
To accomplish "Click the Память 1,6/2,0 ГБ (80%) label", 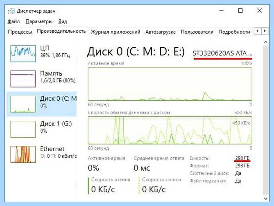I will pyautogui.click(x=58, y=77).
